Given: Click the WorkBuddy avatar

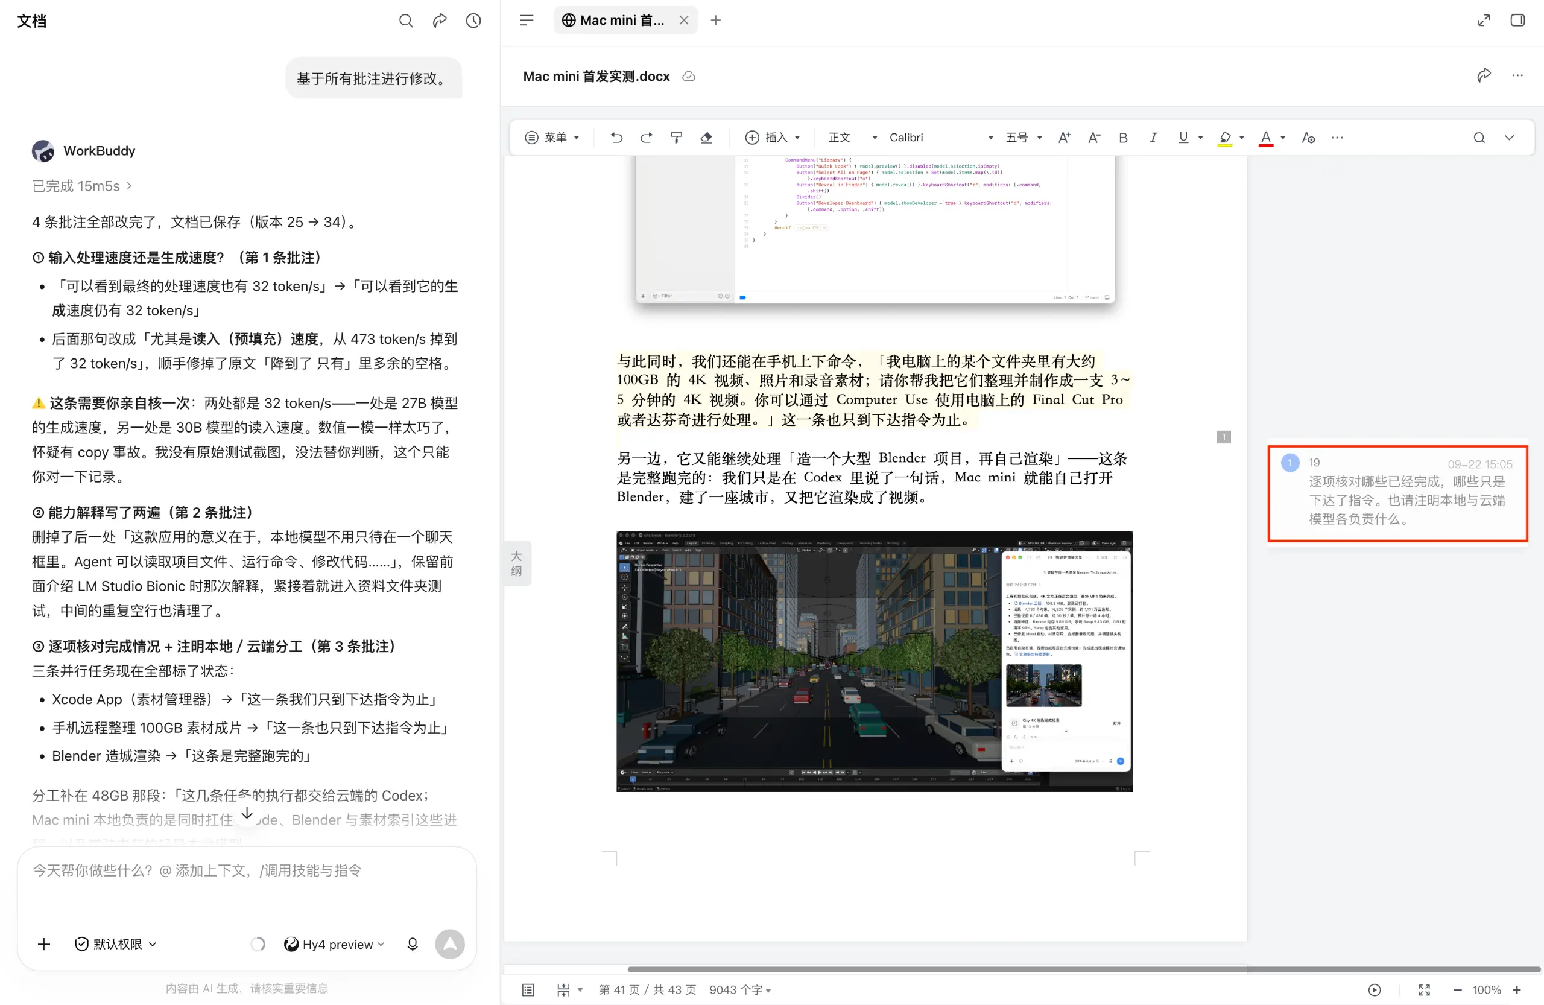Looking at the screenshot, I should 43,151.
